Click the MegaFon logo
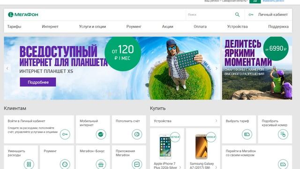This screenshot has width=300, height=169. tap(23, 15)
